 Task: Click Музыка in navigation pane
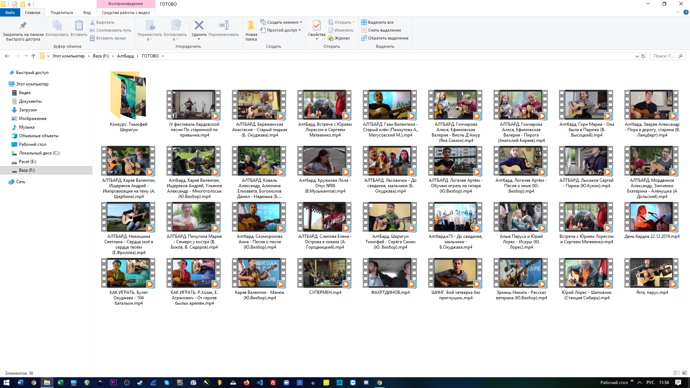[27, 127]
